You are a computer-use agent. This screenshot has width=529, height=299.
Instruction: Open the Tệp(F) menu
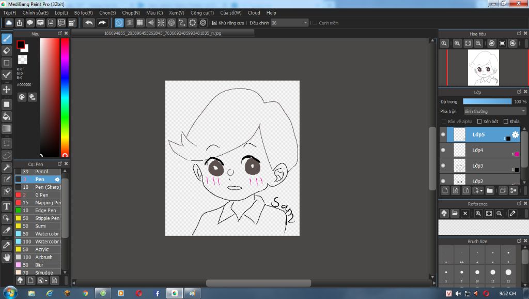(x=9, y=13)
